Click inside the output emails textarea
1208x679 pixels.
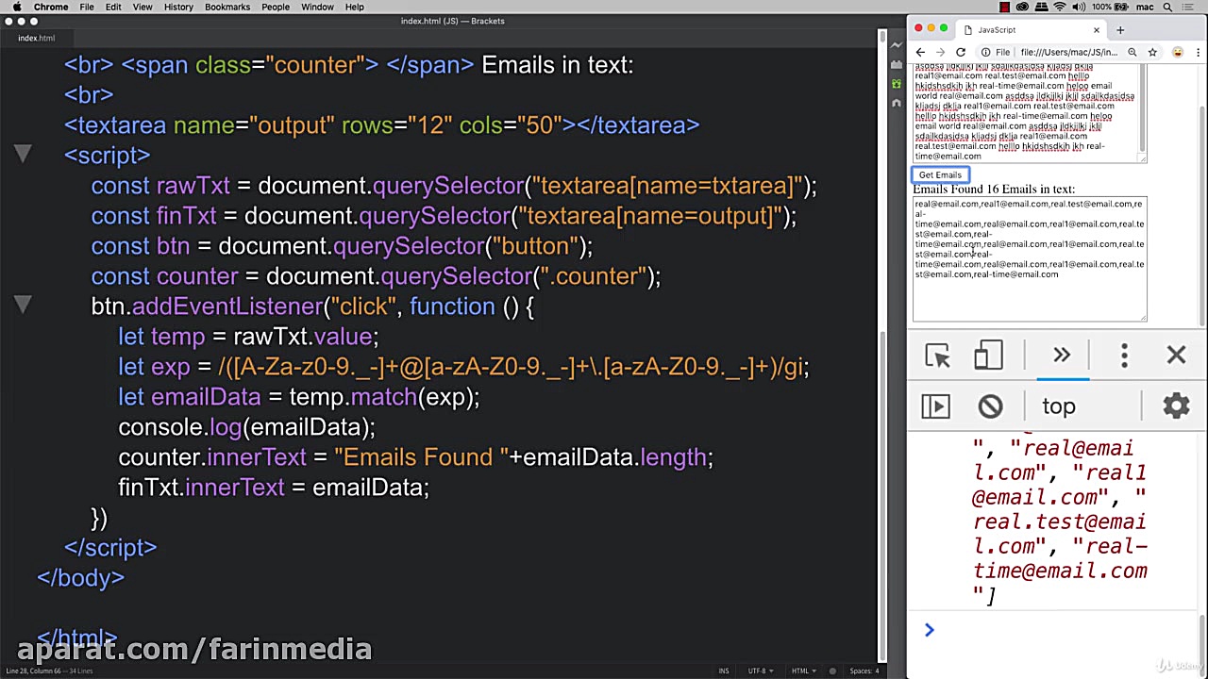coord(1030,258)
